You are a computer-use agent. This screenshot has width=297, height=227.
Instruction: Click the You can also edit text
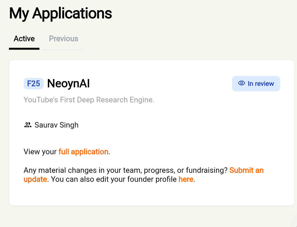[83, 179]
